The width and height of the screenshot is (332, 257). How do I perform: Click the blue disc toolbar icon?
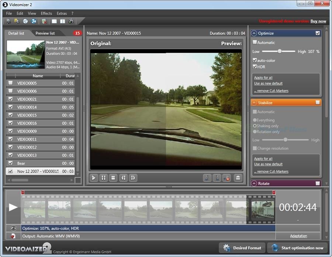coord(34,21)
